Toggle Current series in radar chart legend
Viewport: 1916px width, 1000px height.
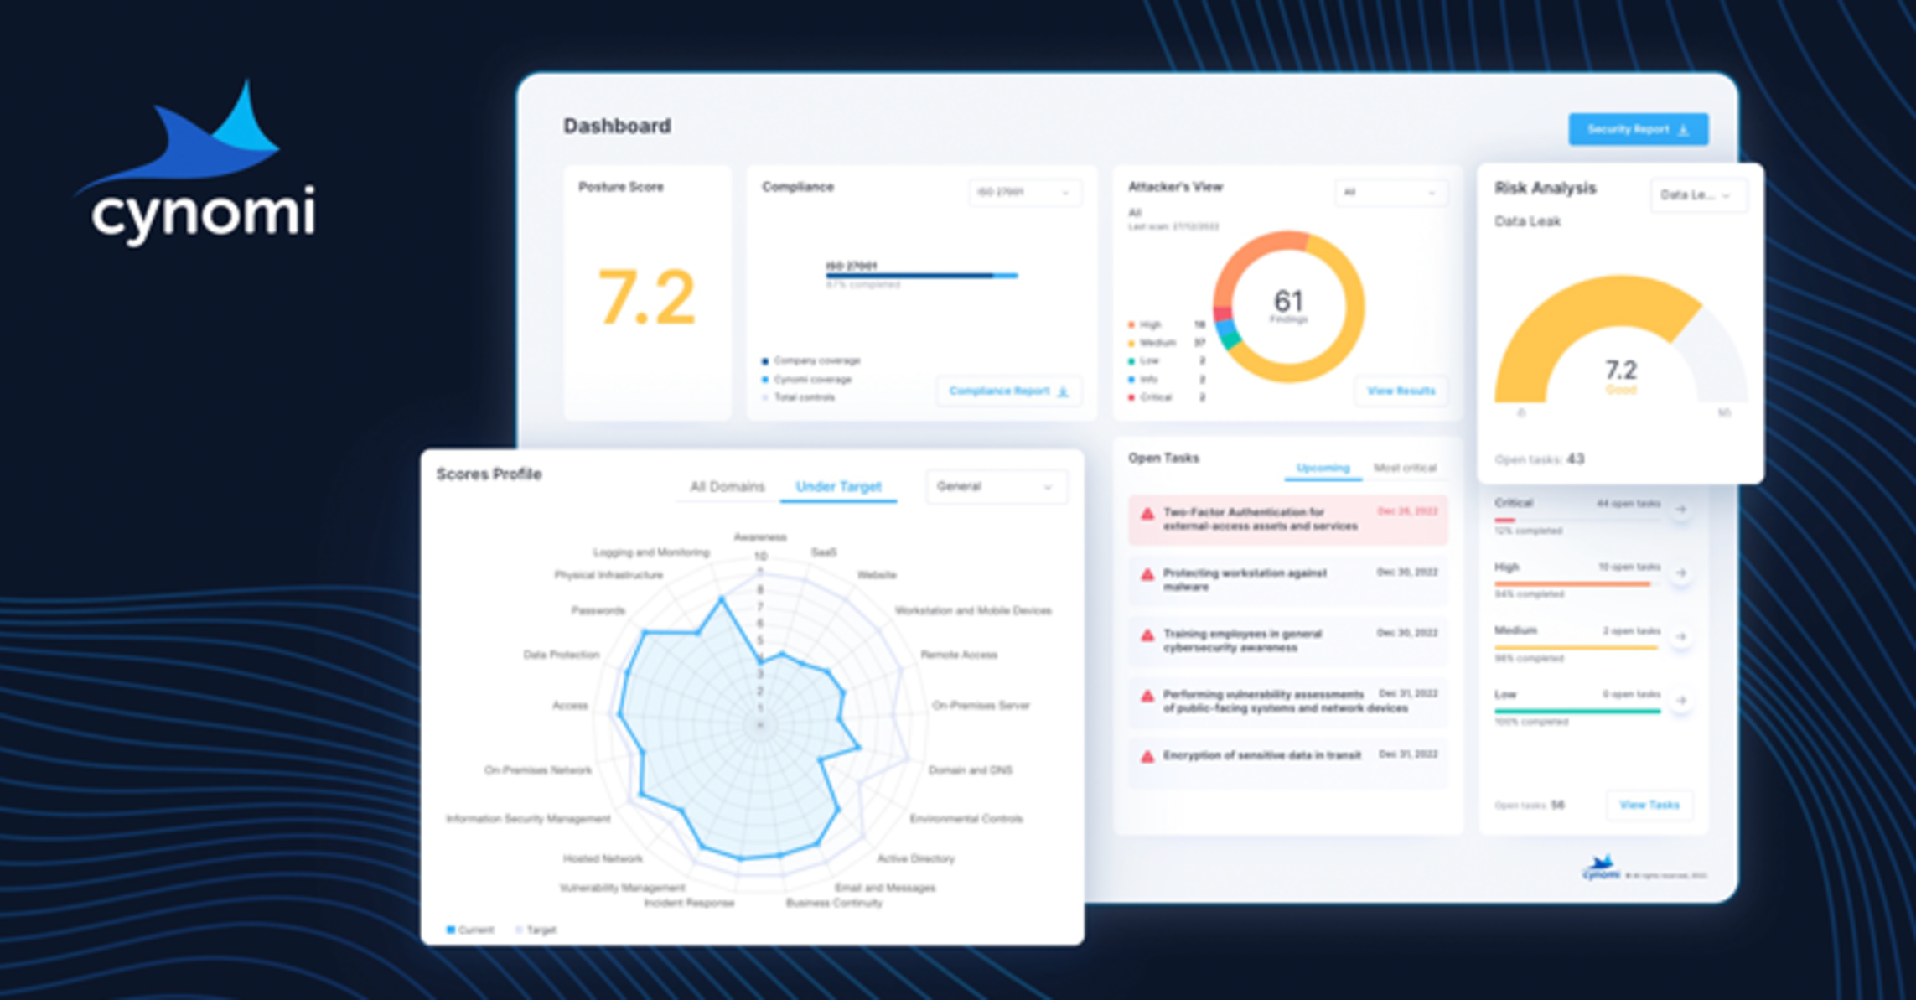(x=469, y=930)
